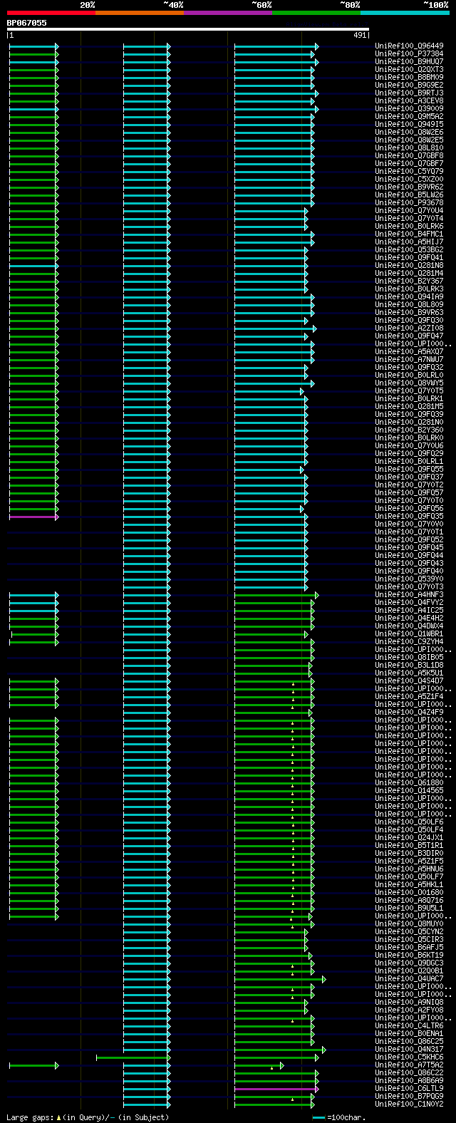This screenshot has width=456, height=1123.
Task: Click purple alignment bar in UniRef100_C6LTL9 row
Action: pos(275,1089)
